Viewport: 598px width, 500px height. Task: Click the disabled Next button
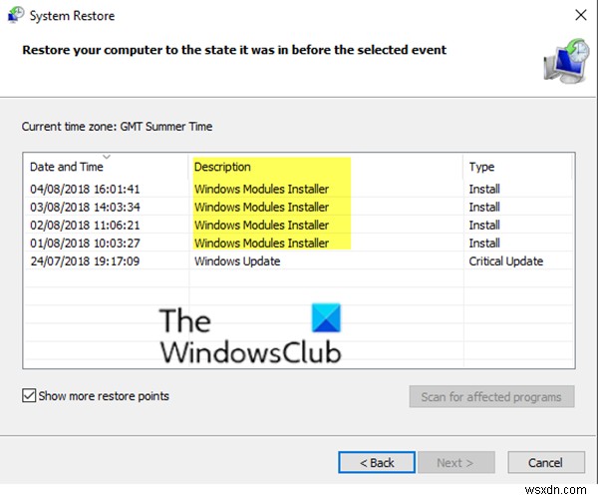(x=456, y=462)
